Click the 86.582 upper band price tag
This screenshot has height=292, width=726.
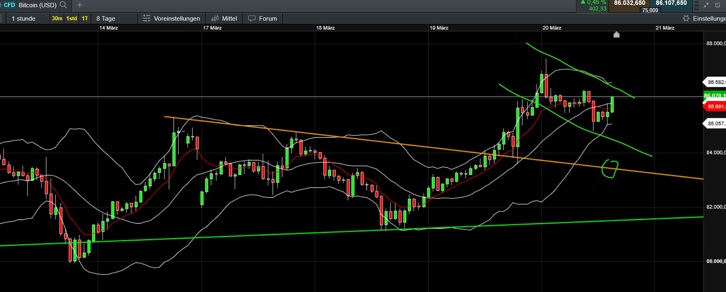pos(715,82)
